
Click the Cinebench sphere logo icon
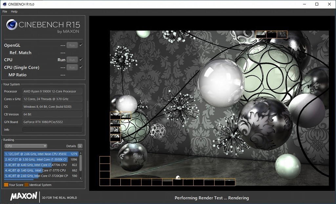(x=12, y=25)
